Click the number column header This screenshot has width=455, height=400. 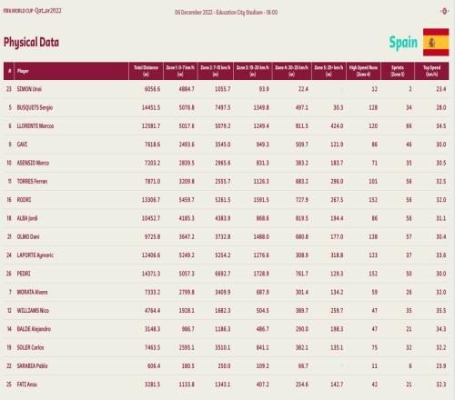9,71
